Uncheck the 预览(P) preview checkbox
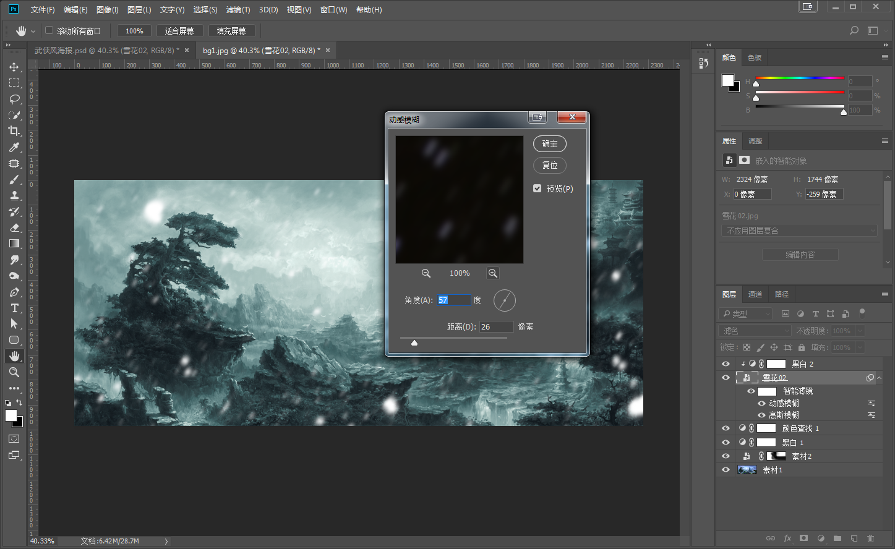 (x=537, y=189)
